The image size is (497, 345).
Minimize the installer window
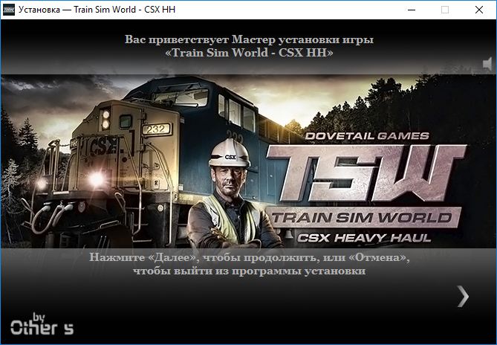412,10
